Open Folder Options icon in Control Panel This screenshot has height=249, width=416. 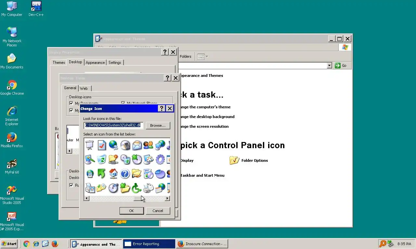click(x=234, y=160)
